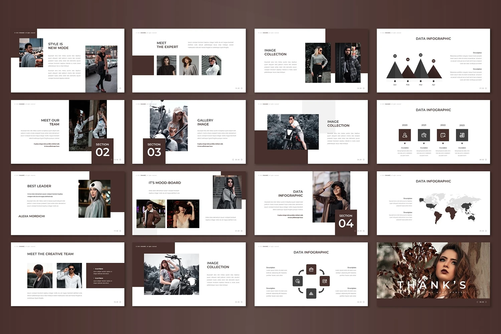Screen dimensions: 501x334
Task: Click the Meet The Expert slide heading
Action: pos(167,45)
